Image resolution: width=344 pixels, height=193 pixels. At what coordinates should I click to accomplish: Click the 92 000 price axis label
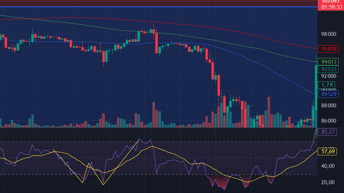pos(329,76)
